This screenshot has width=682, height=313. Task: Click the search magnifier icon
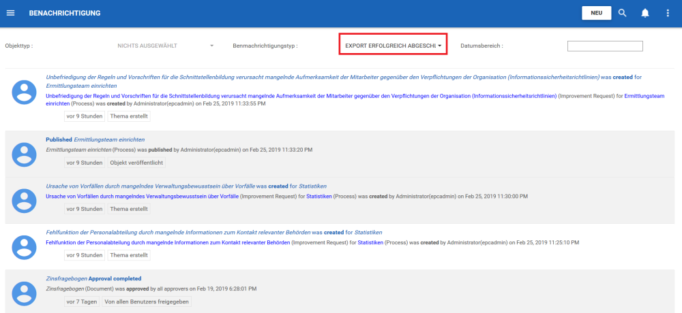(x=623, y=13)
